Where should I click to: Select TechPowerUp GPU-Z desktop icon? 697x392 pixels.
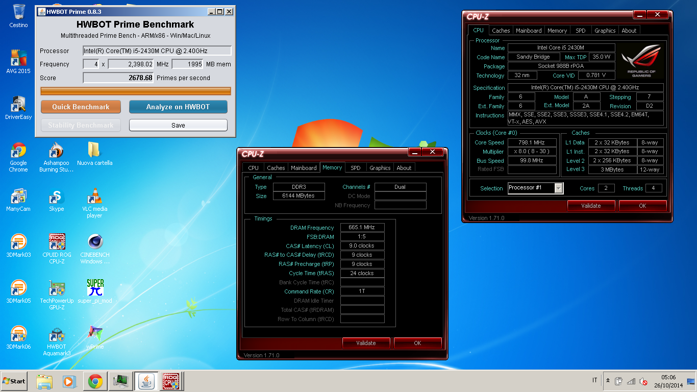(x=56, y=295)
